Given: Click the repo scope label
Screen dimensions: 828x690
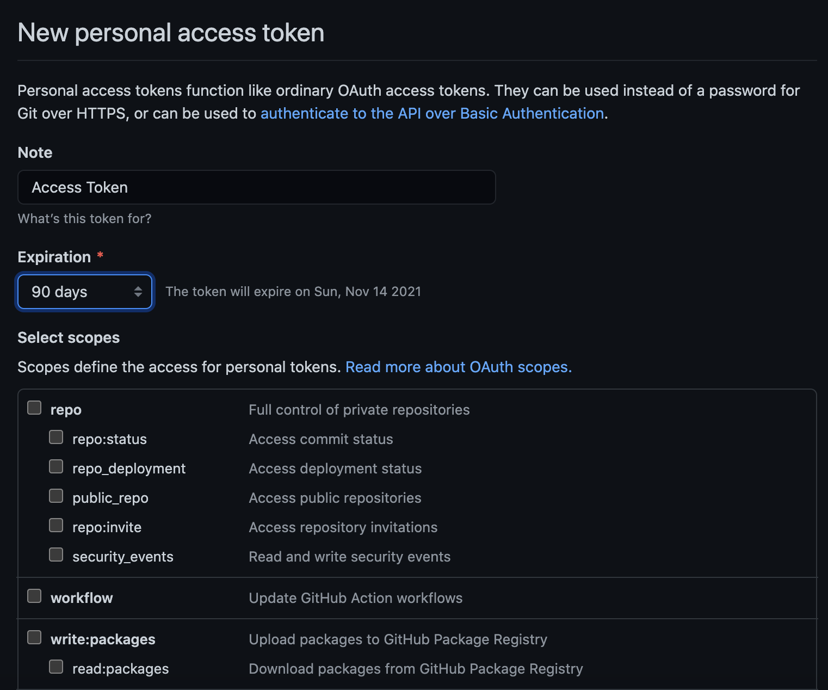Looking at the screenshot, I should point(66,410).
